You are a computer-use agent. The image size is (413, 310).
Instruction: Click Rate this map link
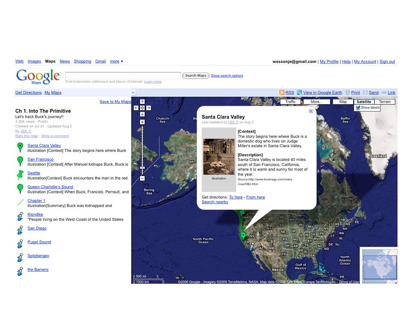click(26, 136)
